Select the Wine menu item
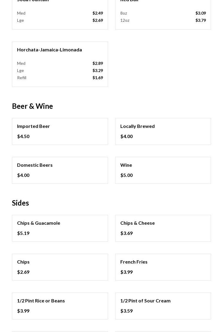223x332 pixels. pyautogui.click(x=163, y=170)
